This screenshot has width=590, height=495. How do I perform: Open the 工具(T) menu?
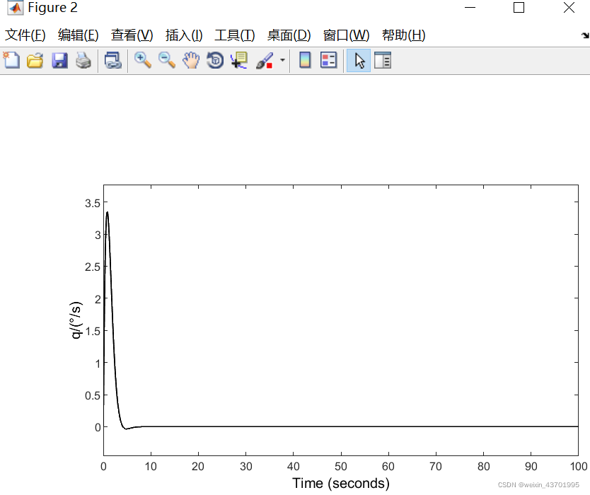[x=235, y=35]
